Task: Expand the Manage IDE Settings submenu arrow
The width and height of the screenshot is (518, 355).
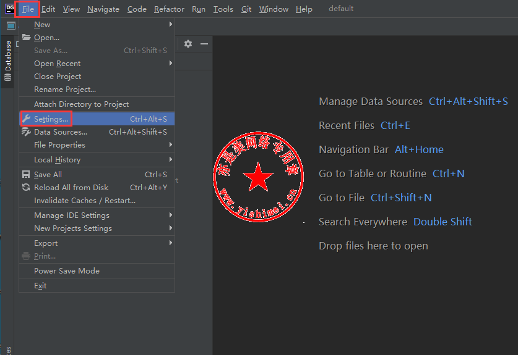Action: pyautogui.click(x=170, y=215)
